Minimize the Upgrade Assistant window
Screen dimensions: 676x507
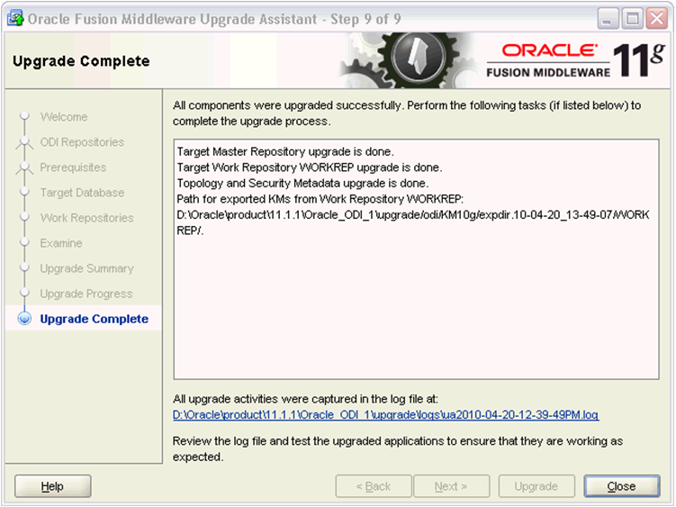pos(608,19)
